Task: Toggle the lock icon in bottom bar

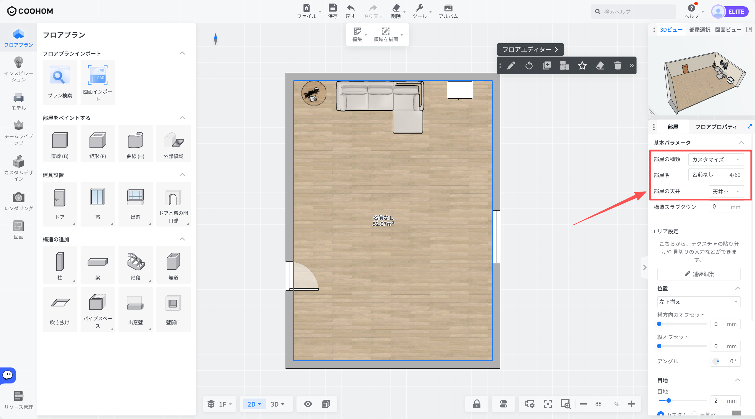Action: pos(477,404)
